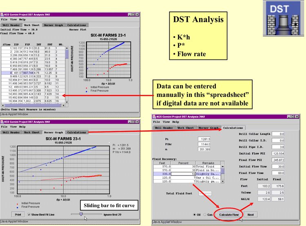Click Initial flow Feet value 183.2

click(x=264, y=186)
